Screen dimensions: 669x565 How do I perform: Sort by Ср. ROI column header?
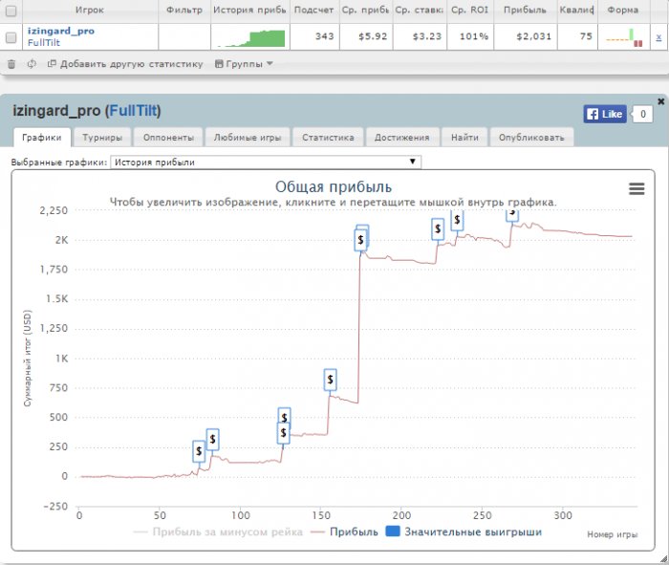click(470, 11)
